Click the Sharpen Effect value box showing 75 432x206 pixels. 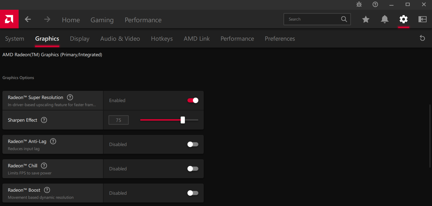[119, 120]
